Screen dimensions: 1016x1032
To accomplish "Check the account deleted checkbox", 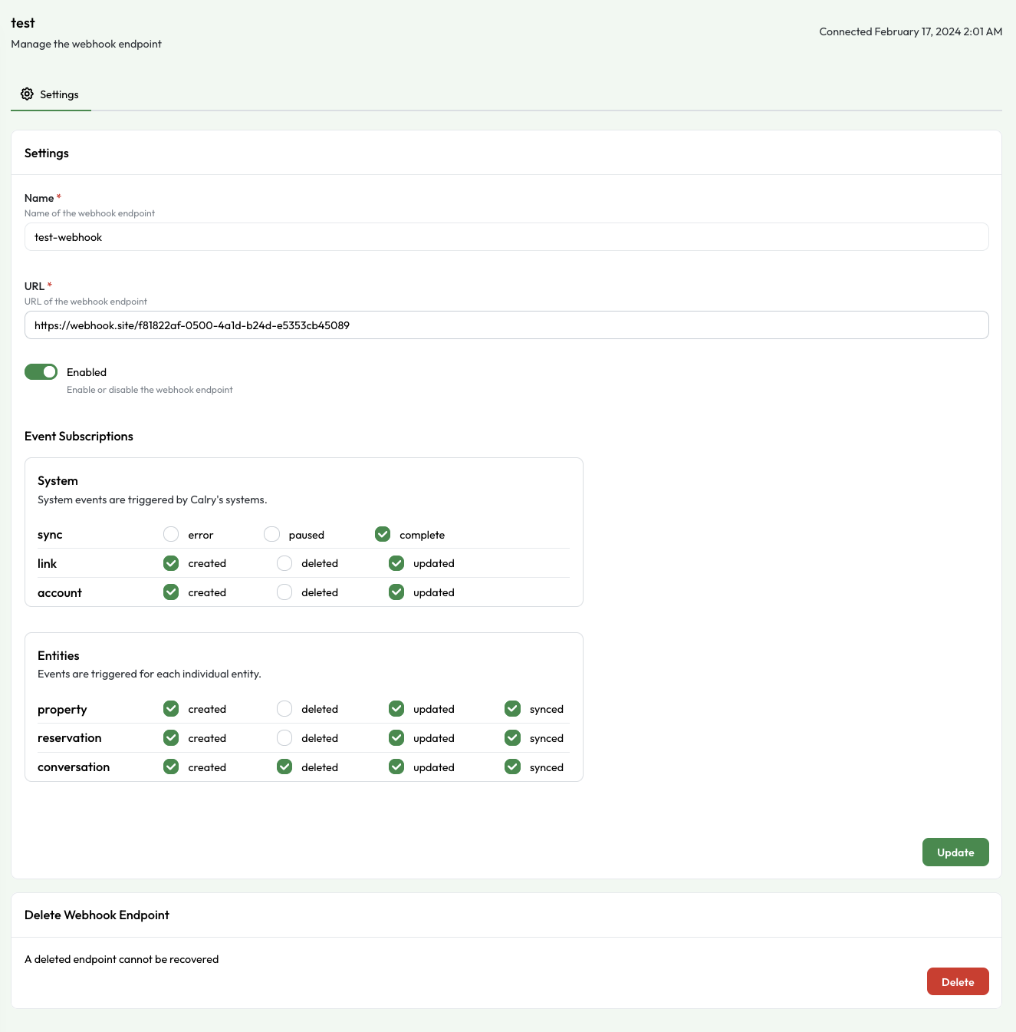I will click(x=284, y=592).
